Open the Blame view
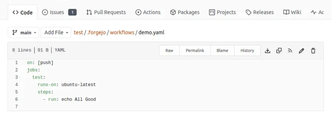The width and height of the screenshot is (334, 116). [222, 51]
